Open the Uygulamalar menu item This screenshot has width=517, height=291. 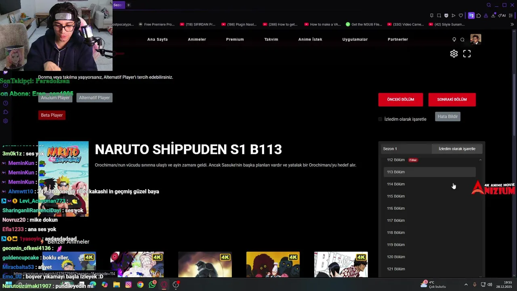click(x=355, y=40)
